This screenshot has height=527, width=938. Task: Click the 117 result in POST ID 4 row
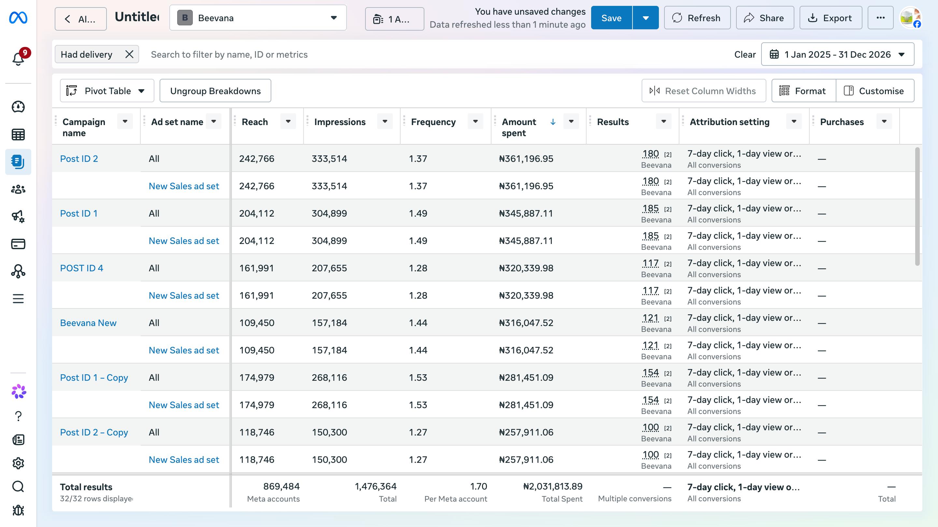click(x=650, y=263)
